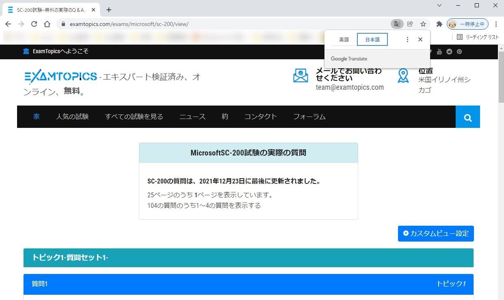Open the フォーラム navigation item

[x=309, y=117]
